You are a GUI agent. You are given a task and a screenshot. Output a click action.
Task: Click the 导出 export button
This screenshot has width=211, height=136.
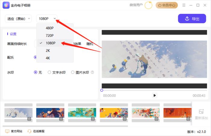[x=192, y=18]
